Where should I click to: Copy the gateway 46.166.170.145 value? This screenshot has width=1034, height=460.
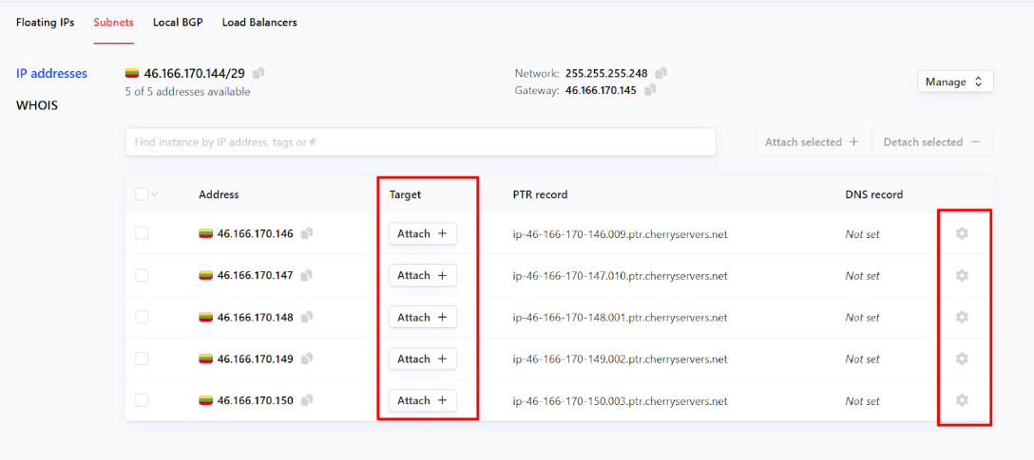[x=650, y=91]
